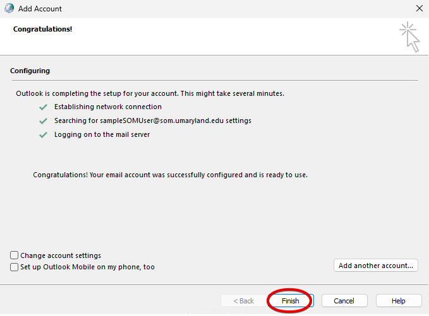Open Help from the dialog footer

pyautogui.click(x=398, y=301)
